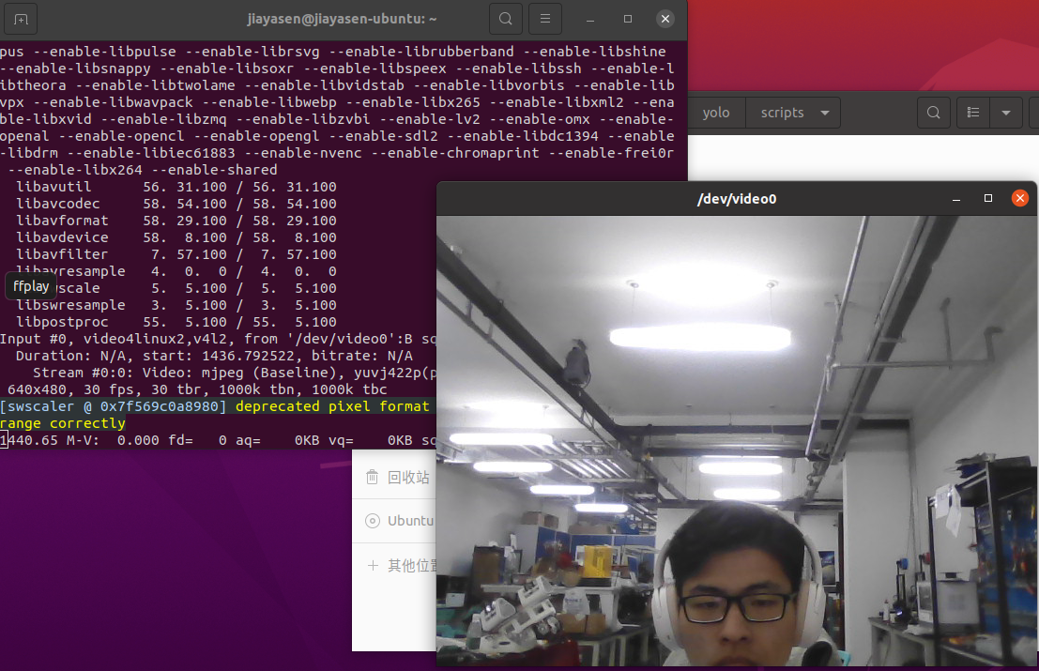Click the "Input #0, video4linux2,v4l2" line
This screenshot has height=671, width=1039.
click(x=218, y=339)
